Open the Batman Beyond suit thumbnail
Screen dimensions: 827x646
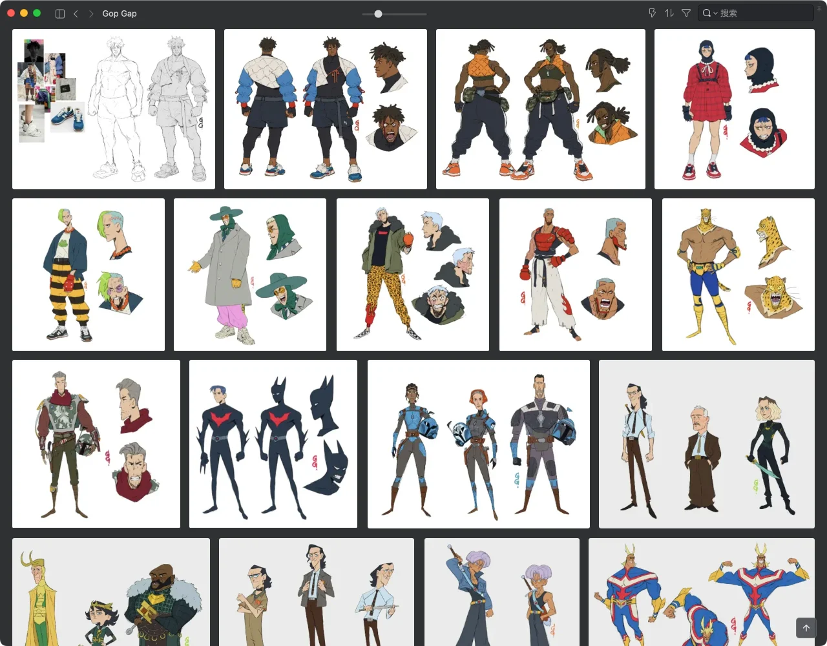coord(273,444)
